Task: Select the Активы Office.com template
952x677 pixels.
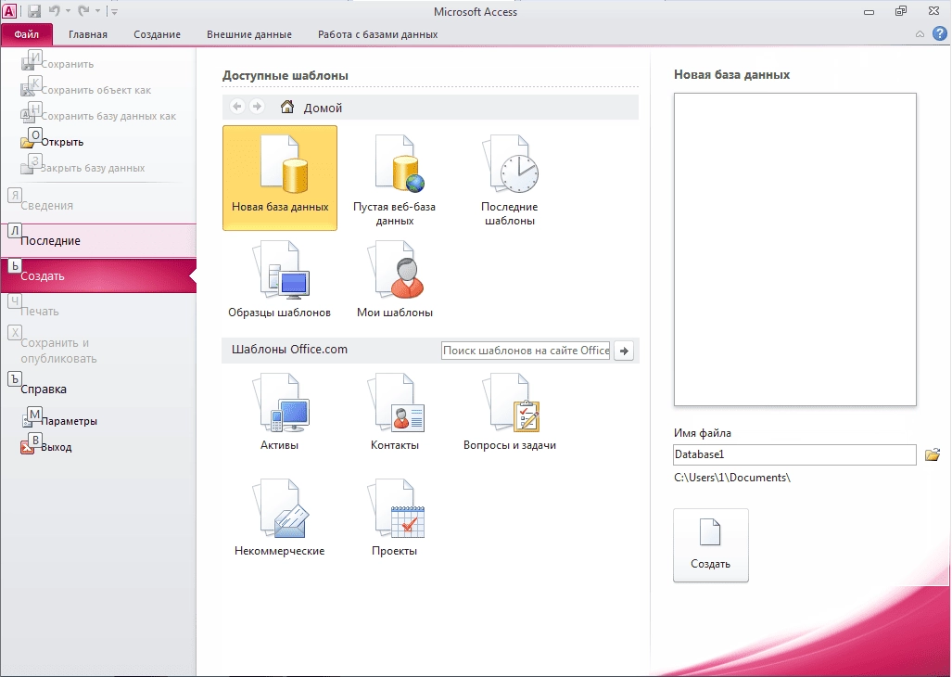Action: 279,412
